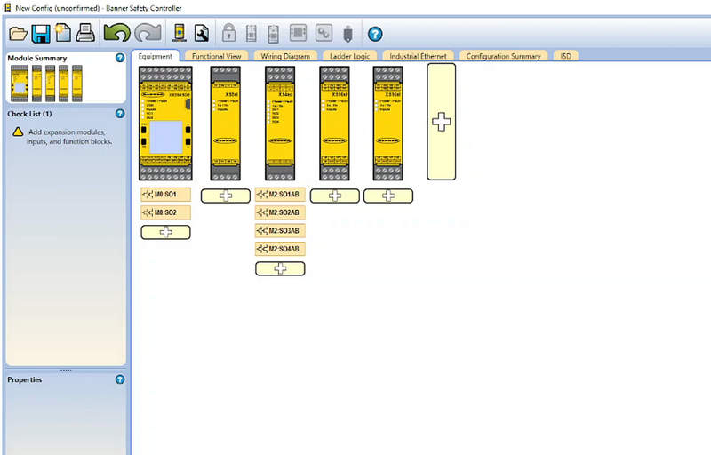Switch to the Functional View tab
The image size is (711, 455).
216,56
